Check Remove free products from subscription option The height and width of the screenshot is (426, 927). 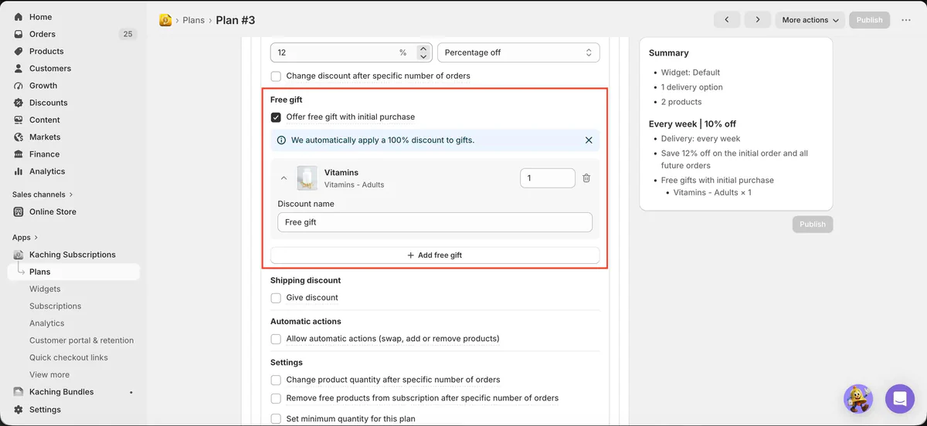(x=276, y=398)
